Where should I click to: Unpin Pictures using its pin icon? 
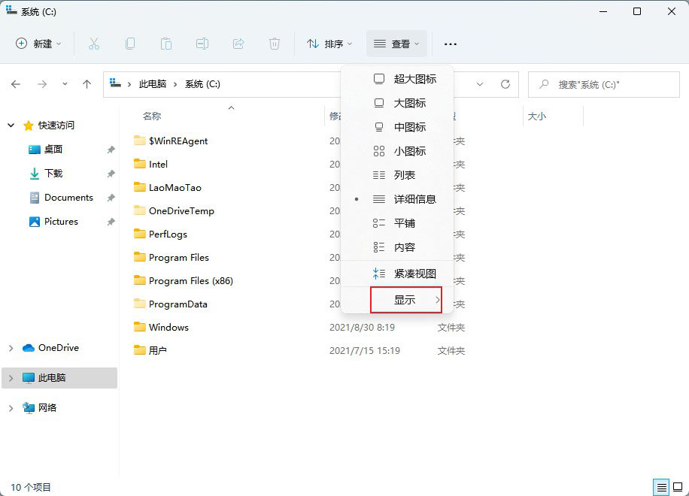111,222
